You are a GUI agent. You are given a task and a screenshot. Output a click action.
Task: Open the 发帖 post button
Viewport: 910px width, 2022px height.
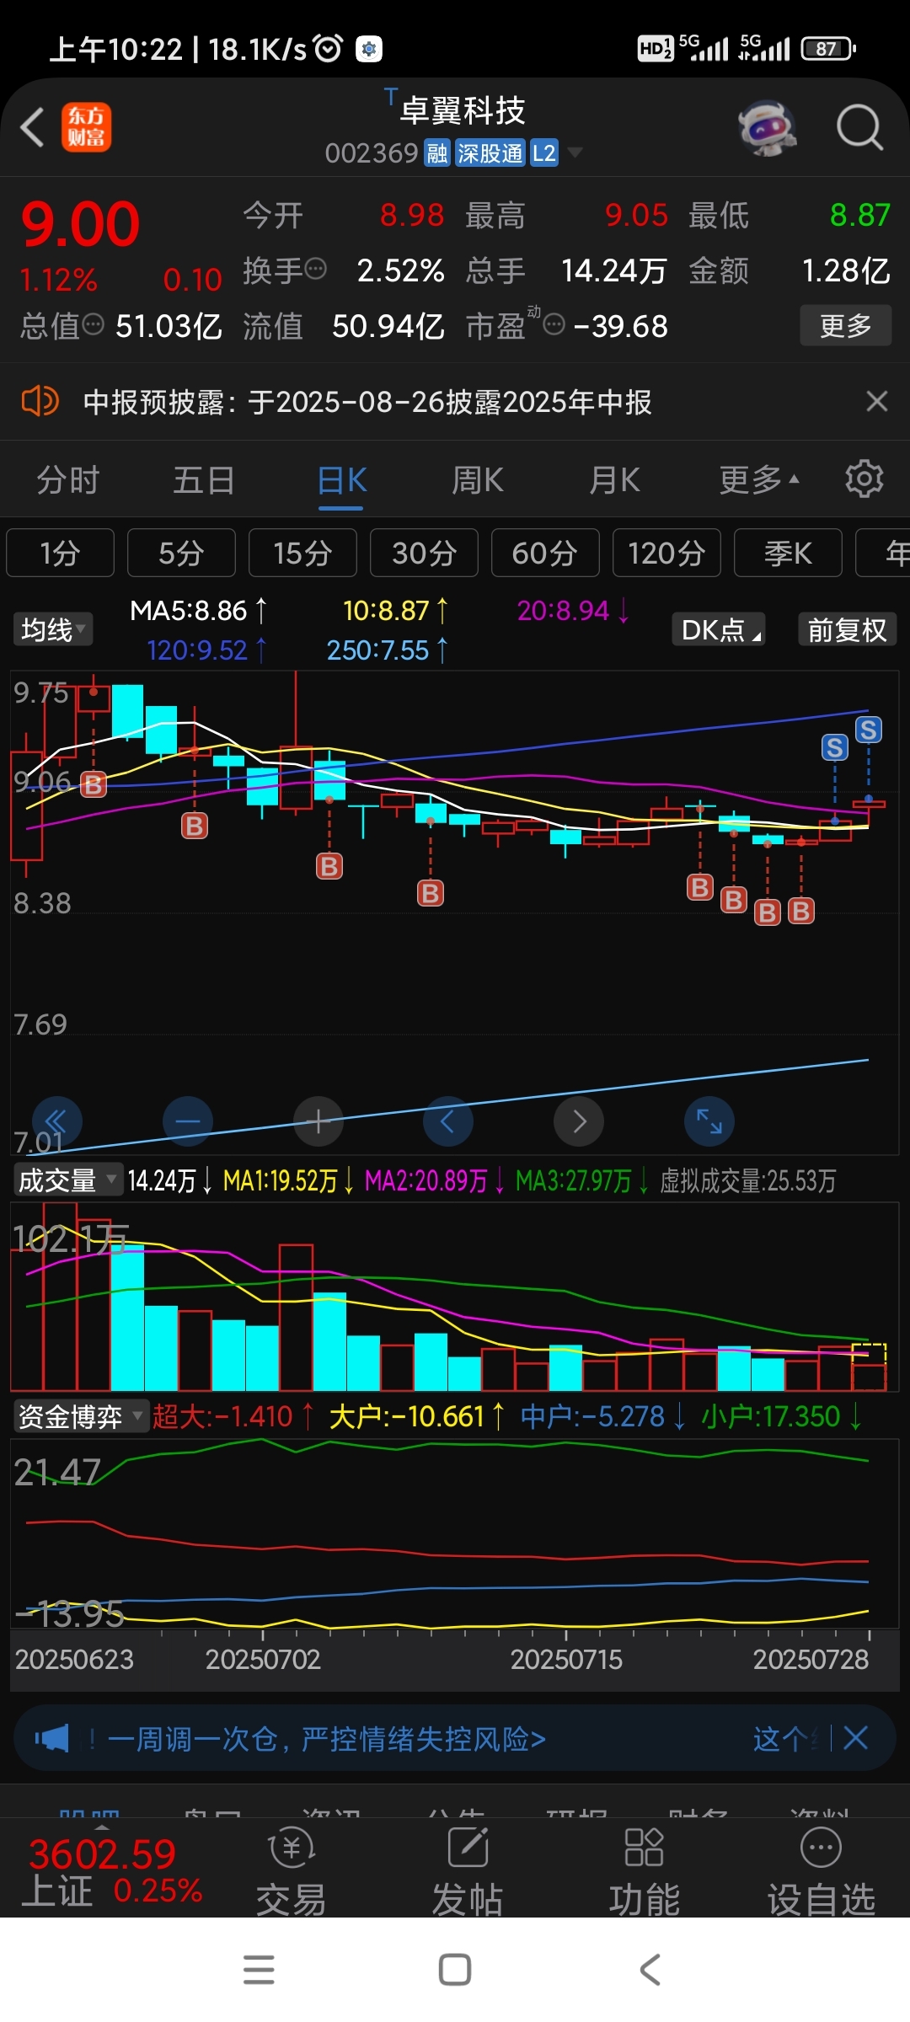click(468, 1873)
